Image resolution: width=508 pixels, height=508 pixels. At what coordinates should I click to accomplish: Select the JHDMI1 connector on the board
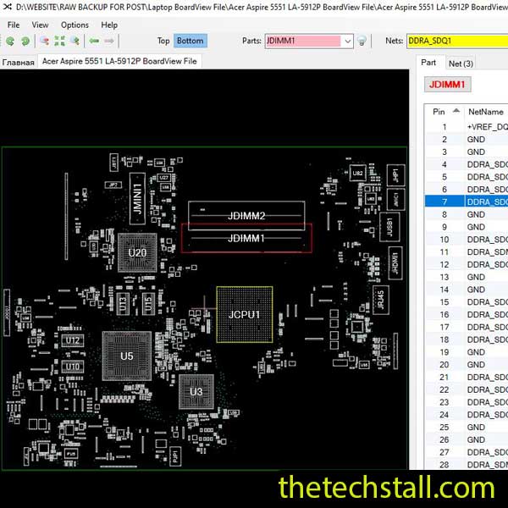[x=395, y=262]
